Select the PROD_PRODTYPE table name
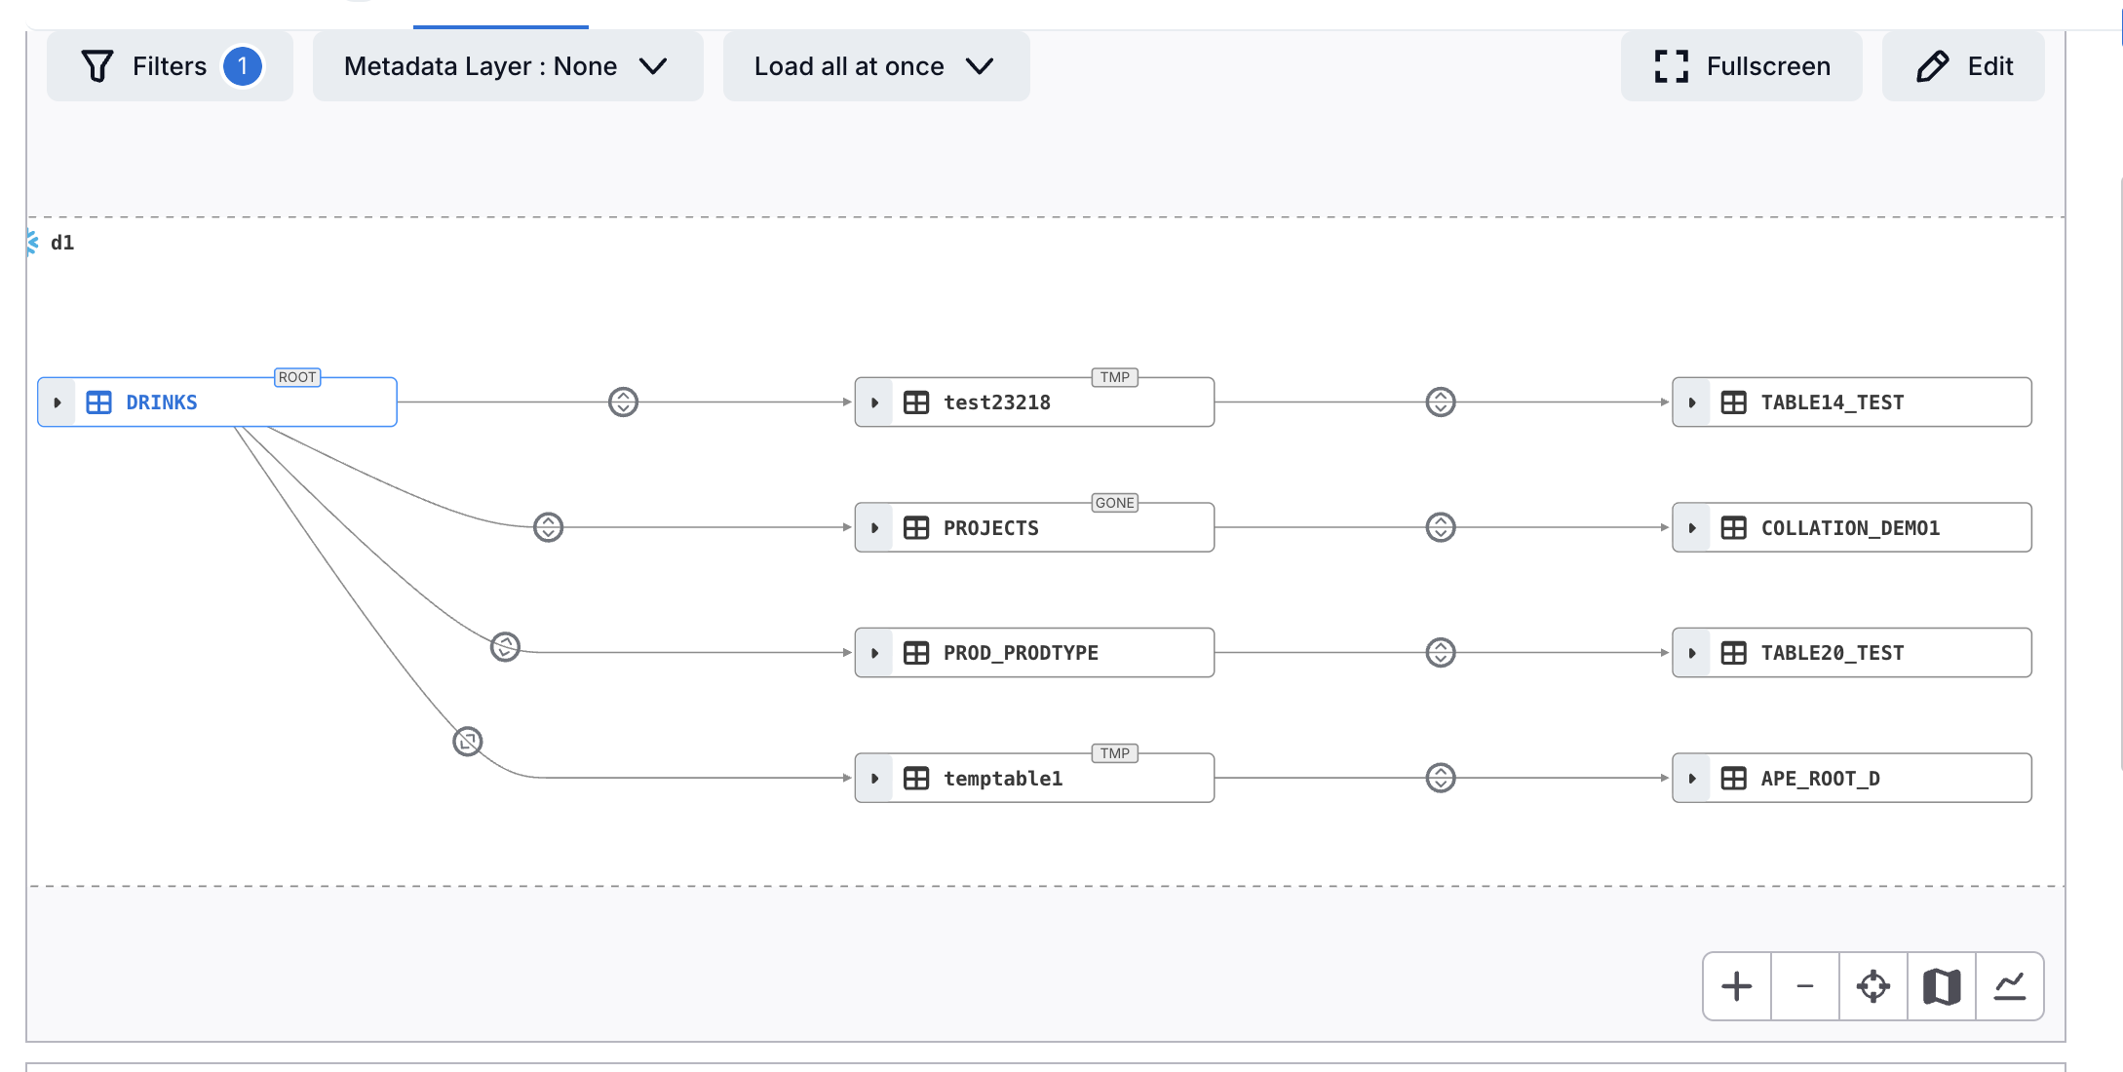The height and width of the screenshot is (1072, 2123). click(x=1021, y=653)
